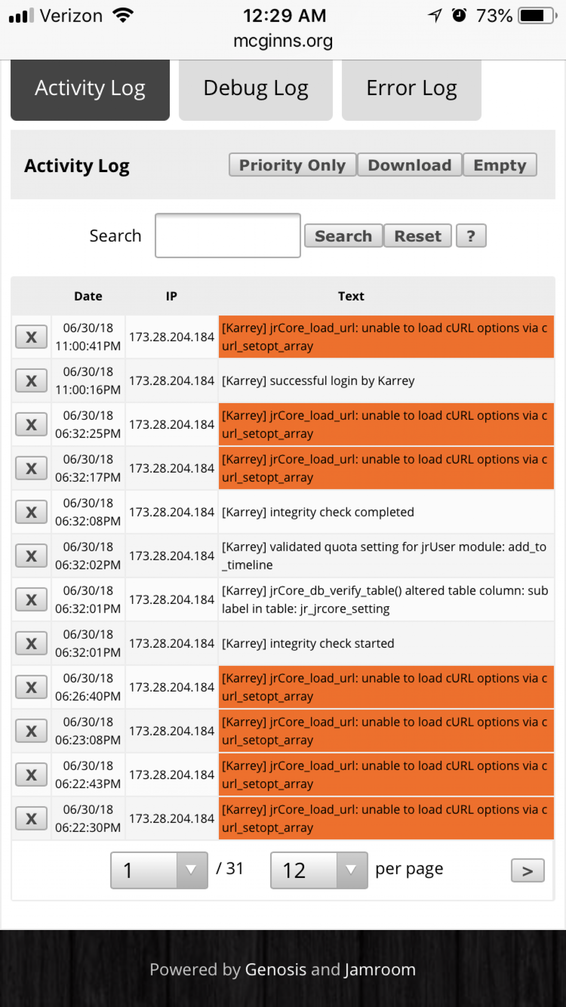Open the Error Log tab
The height and width of the screenshot is (1007, 566).
(411, 88)
